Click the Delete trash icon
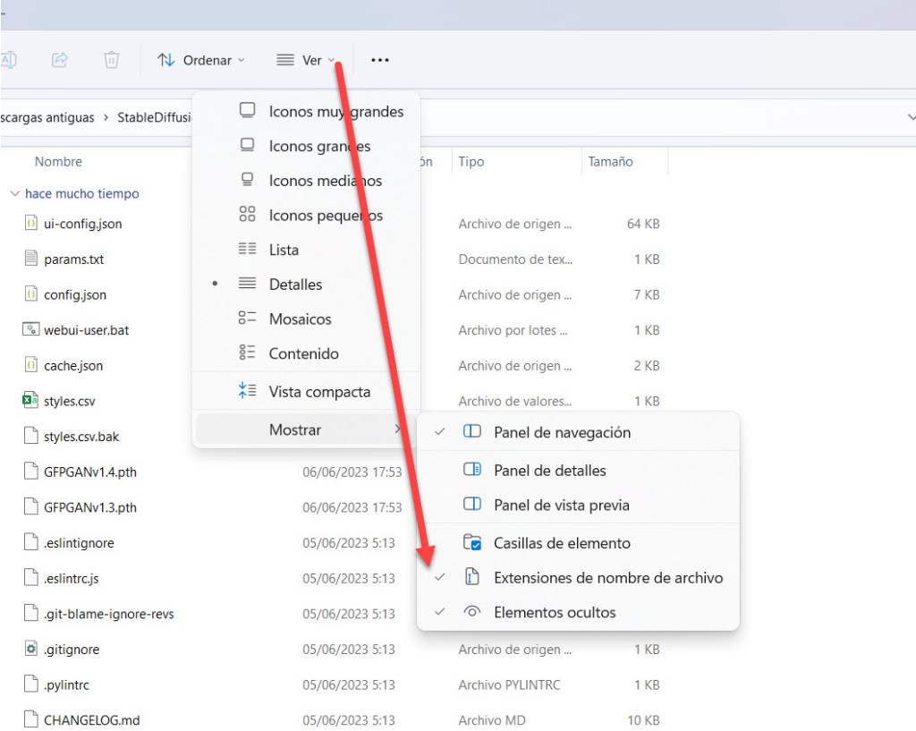This screenshot has width=916, height=731. pyautogui.click(x=112, y=60)
